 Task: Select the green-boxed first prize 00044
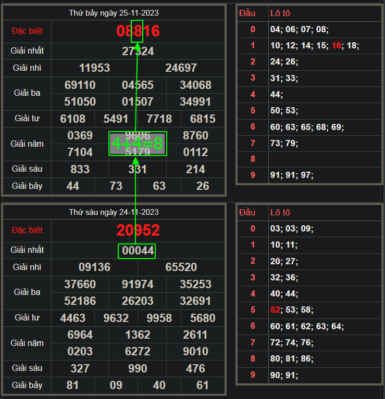tap(138, 251)
